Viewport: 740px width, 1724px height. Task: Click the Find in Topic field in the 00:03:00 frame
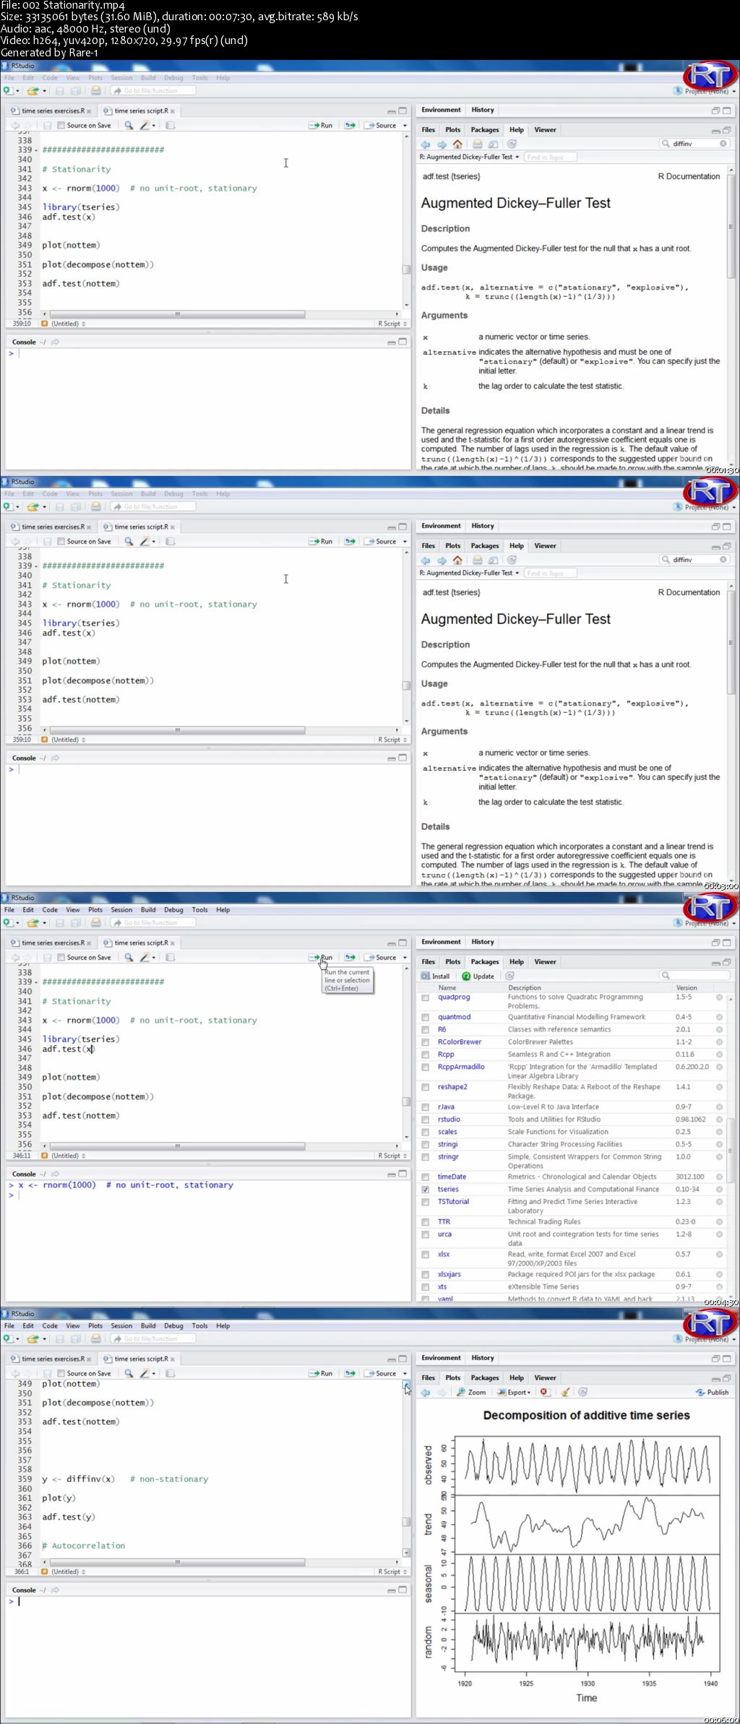(x=549, y=573)
